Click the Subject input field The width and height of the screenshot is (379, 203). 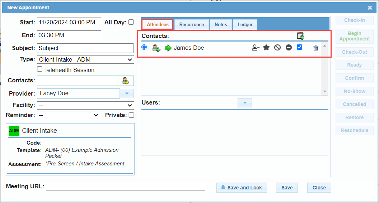(85, 48)
